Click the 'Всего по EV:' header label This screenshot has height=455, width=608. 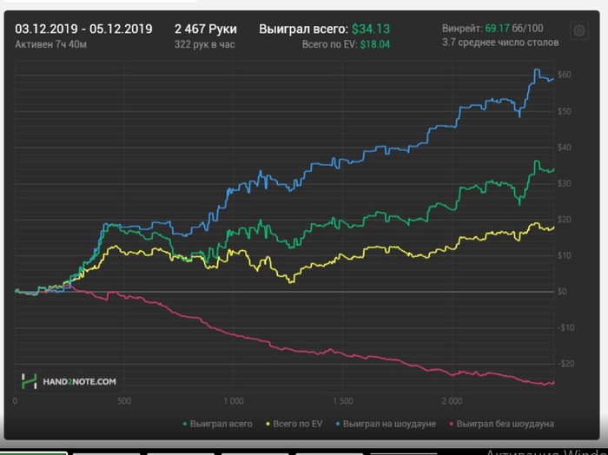click(329, 44)
